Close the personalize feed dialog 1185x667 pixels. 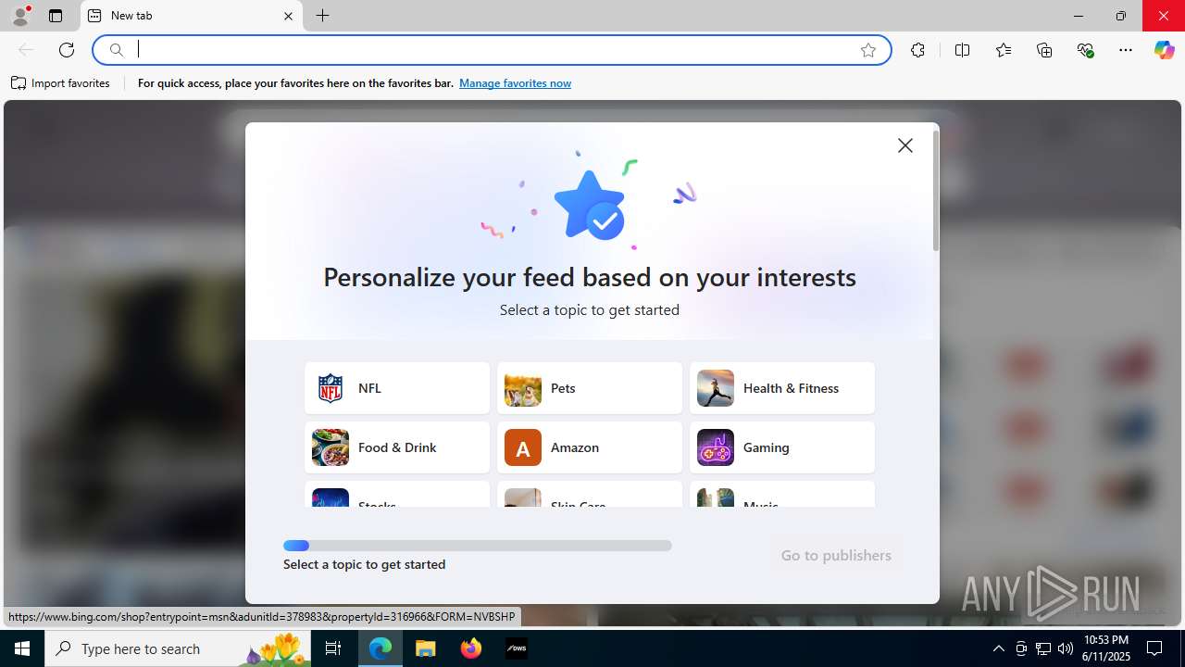coord(905,145)
